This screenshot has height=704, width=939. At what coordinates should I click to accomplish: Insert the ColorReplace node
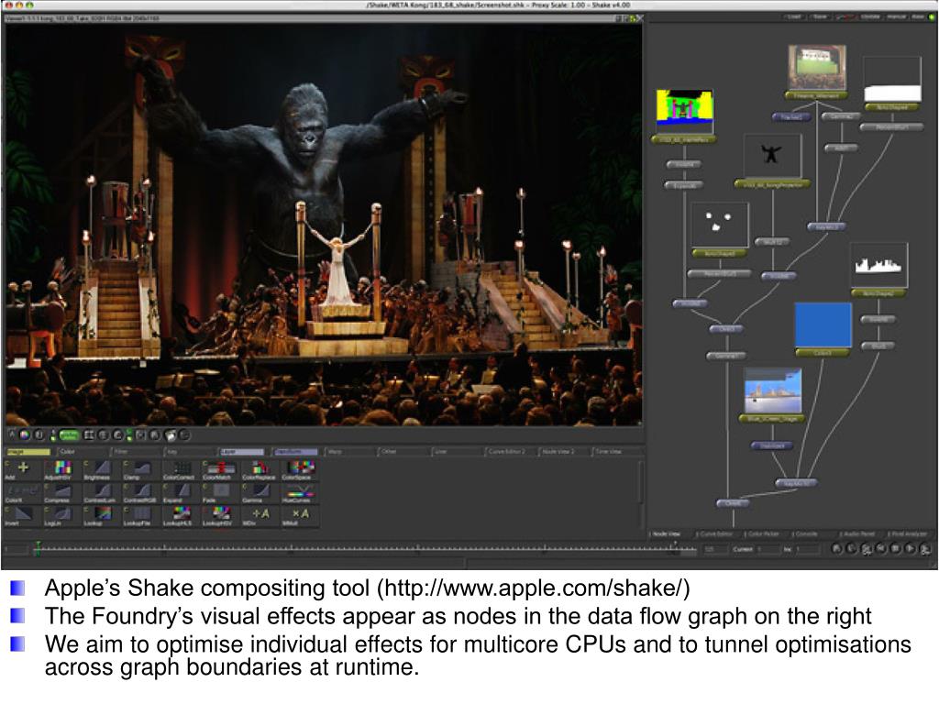tap(260, 470)
